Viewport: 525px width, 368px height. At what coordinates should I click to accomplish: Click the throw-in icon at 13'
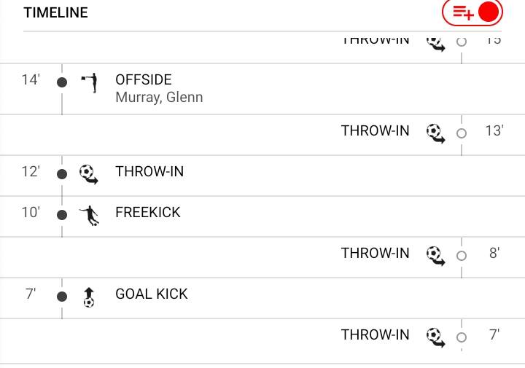click(436, 133)
